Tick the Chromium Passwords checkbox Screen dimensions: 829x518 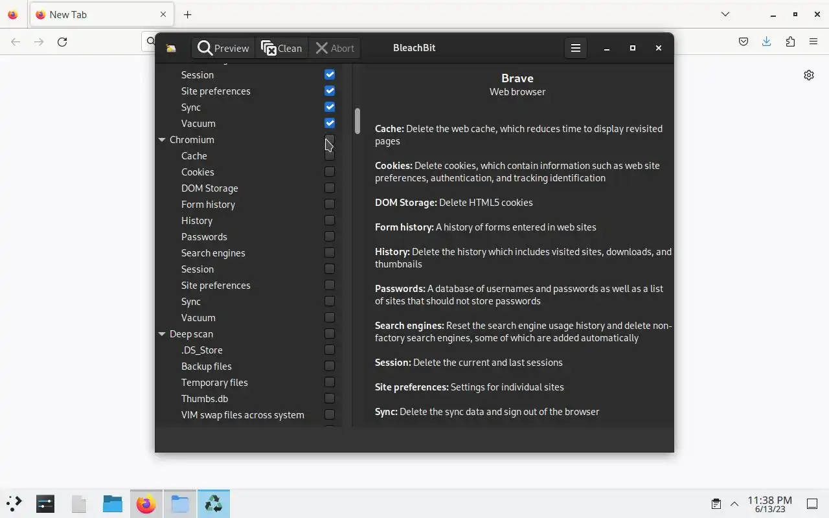[330, 236]
